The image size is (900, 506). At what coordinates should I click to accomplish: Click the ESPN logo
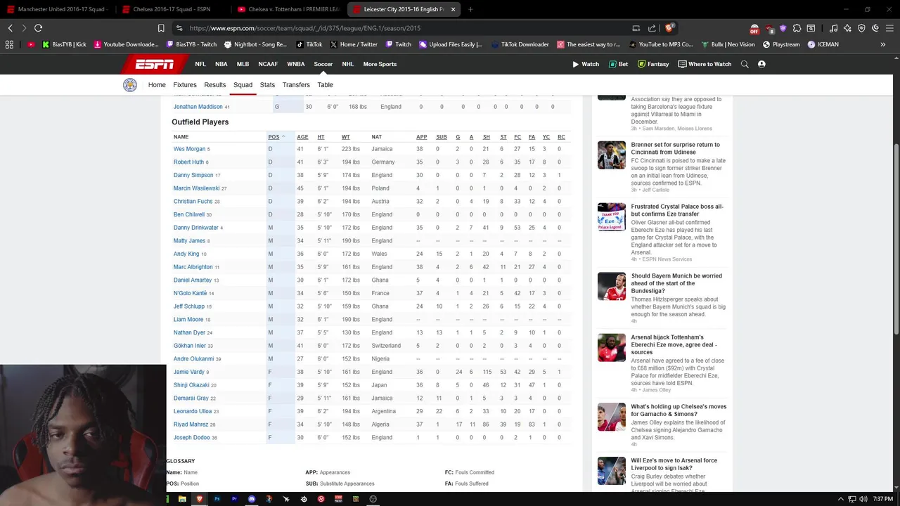coord(155,64)
